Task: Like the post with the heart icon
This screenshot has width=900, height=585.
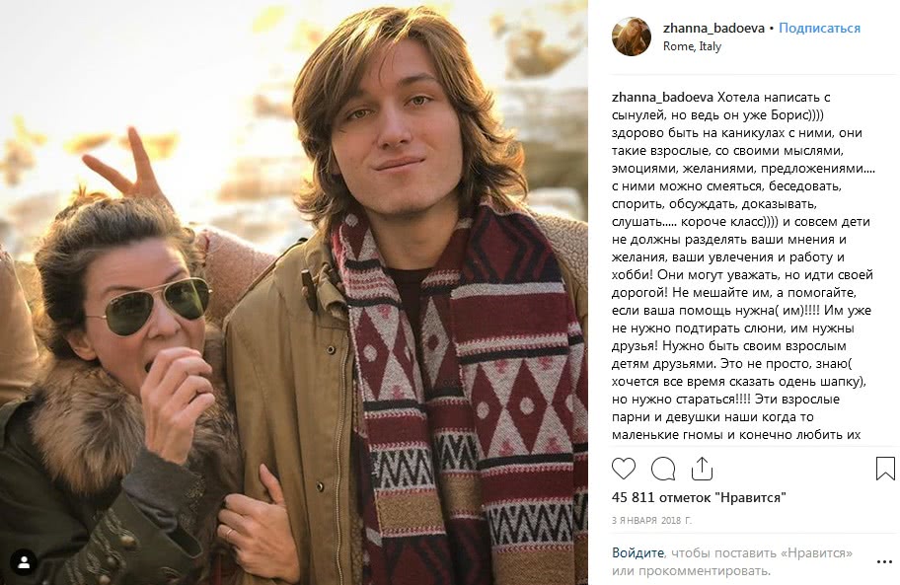Action: pyautogui.click(x=624, y=468)
